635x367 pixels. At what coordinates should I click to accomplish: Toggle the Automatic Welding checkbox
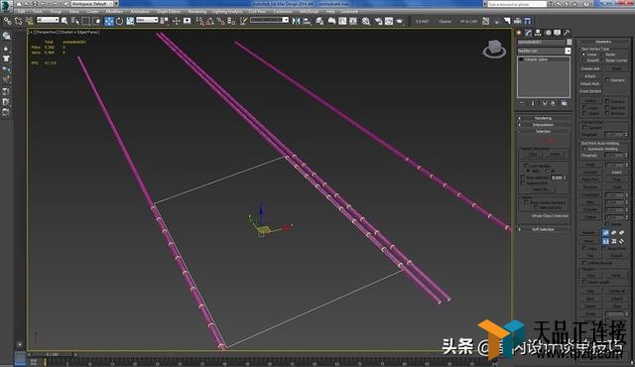pos(584,149)
